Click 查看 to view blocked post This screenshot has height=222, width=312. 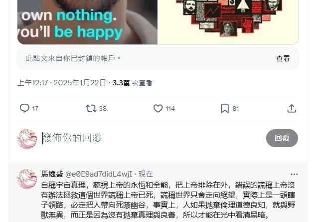[x=283, y=58]
